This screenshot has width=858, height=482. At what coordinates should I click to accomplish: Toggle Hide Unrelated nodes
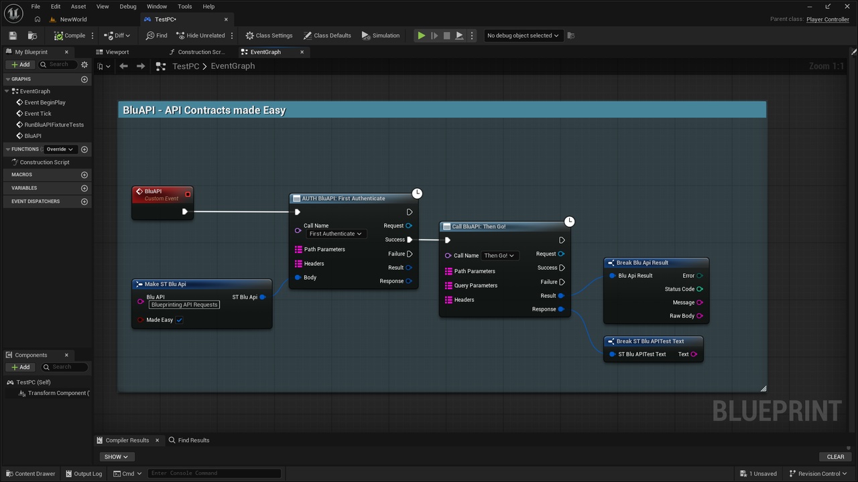200,35
